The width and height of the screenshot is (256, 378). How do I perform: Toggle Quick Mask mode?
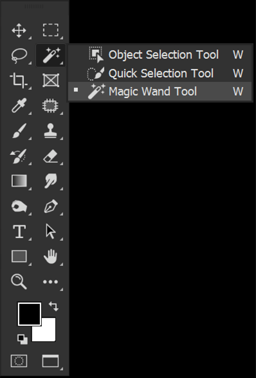pos(19,361)
